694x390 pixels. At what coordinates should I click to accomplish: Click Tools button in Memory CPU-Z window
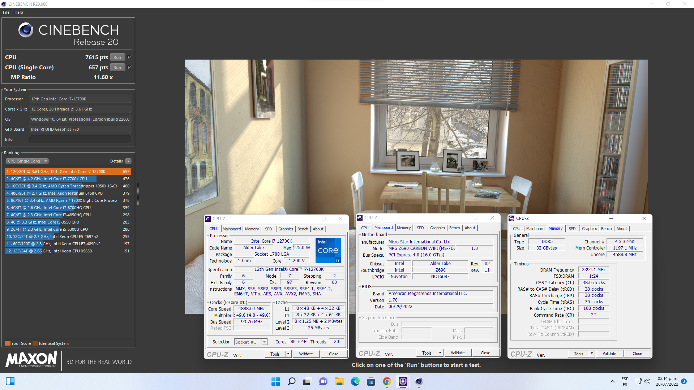578,354
